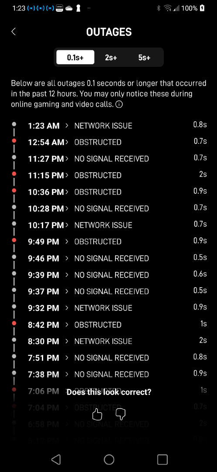The width and height of the screenshot is (217, 472).
Task: Tap the red marker at 8:42 PM
Action: (x=14, y=323)
